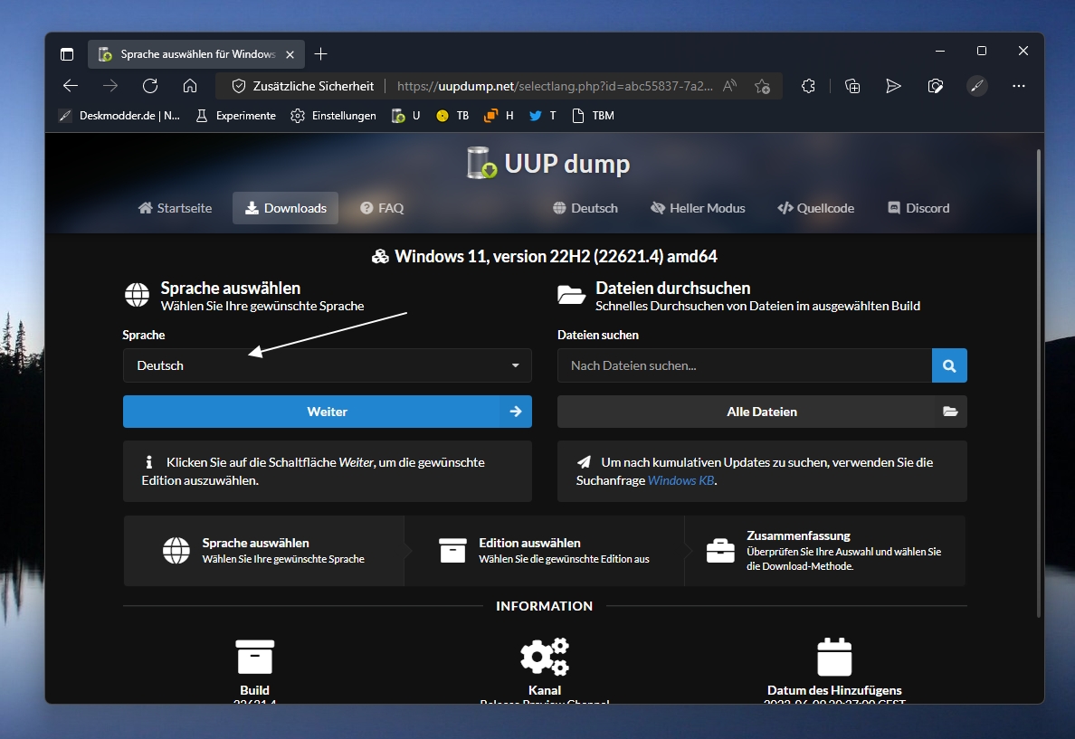Open the Edge tab actions menu icon
Image resolution: width=1075 pixels, height=739 pixels.
[x=66, y=54]
